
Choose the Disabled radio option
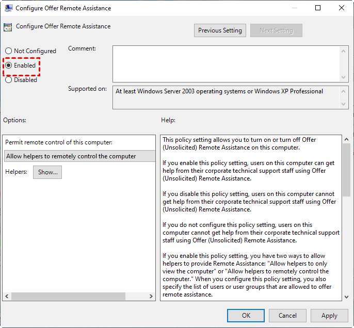coord(8,80)
